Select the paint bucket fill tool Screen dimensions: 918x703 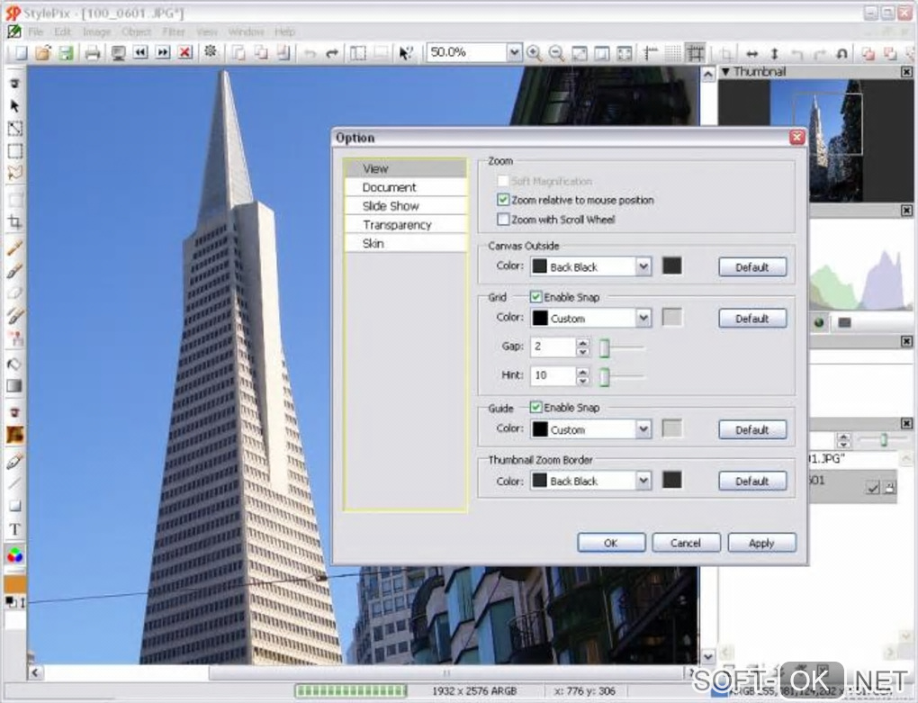coord(14,364)
